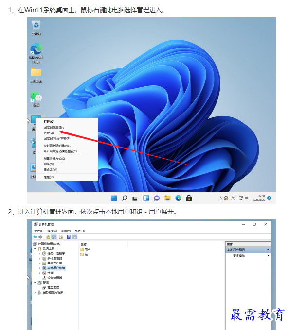The image size is (289, 330).
Task: Open the 查看(V) menu
Action: pyautogui.click(x=66, y=231)
